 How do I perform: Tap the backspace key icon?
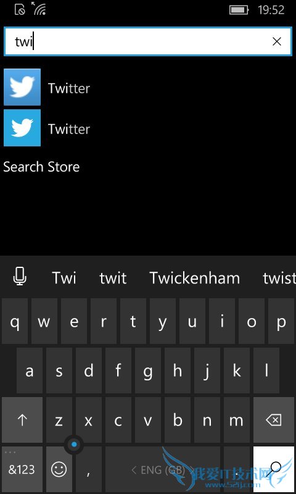tap(274, 420)
